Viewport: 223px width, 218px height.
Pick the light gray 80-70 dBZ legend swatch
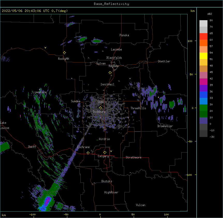(203, 24)
